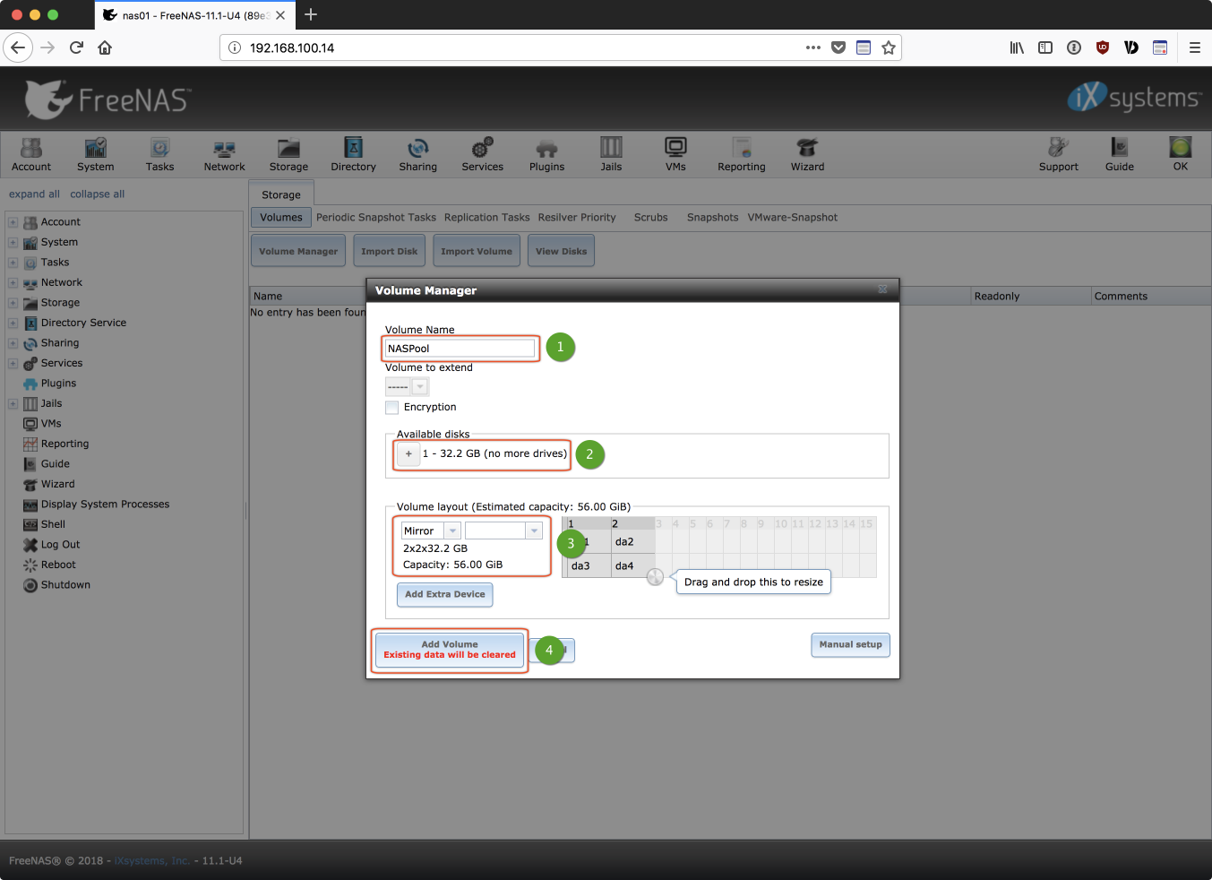1212x880 pixels.
Task: Click the Sharing icon in toolbar
Action: [417, 153]
